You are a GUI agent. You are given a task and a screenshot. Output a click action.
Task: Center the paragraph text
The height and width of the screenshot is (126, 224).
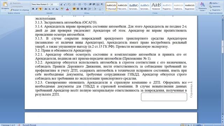click(78, 9)
